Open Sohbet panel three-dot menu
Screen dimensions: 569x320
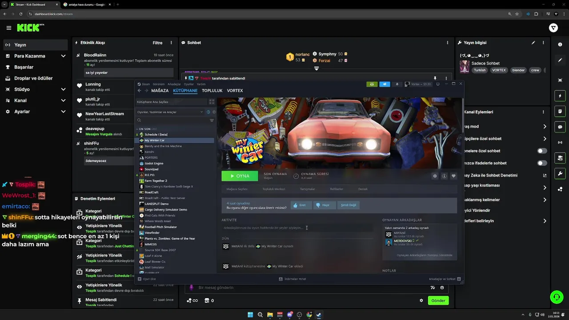(x=448, y=43)
